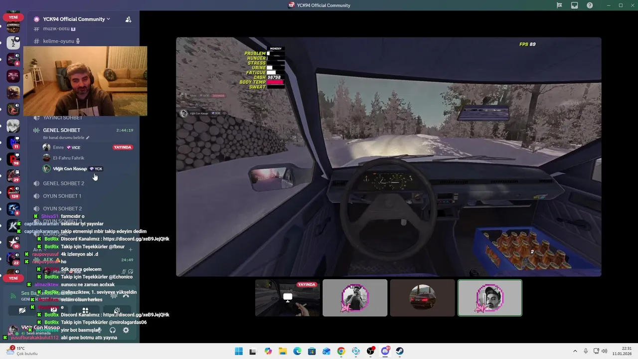The height and width of the screenshot is (359, 638).
Task: Open the server icon with badge 11
Action: pyautogui.click(x=13, y=143)
